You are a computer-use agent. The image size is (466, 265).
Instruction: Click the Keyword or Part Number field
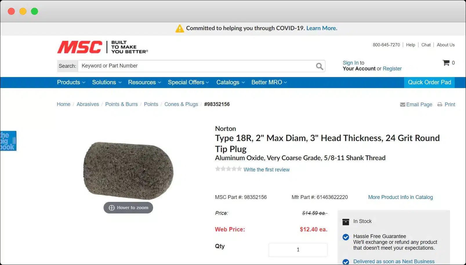[197, 66]
